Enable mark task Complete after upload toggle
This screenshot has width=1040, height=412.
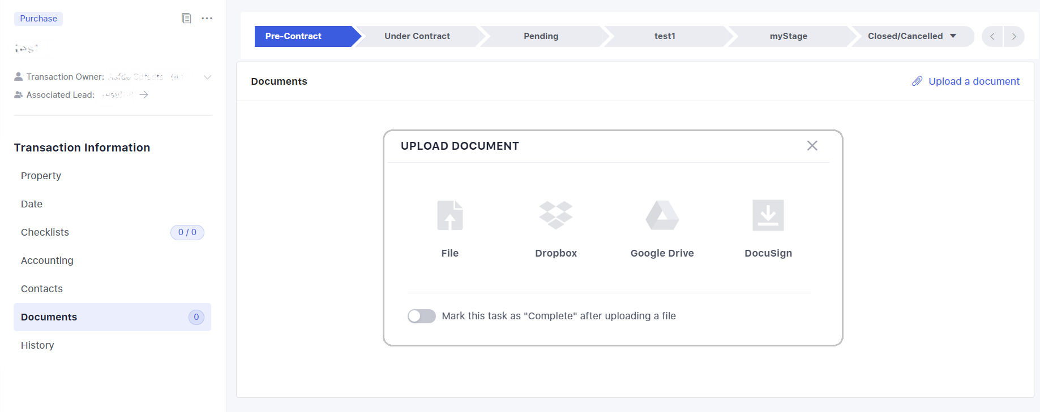422,316
